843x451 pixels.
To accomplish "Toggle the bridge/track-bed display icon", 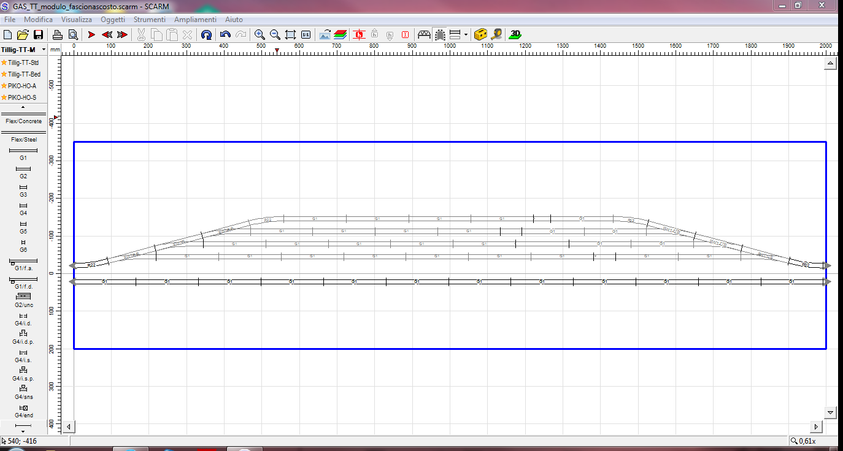I will [x=424, y=35].
